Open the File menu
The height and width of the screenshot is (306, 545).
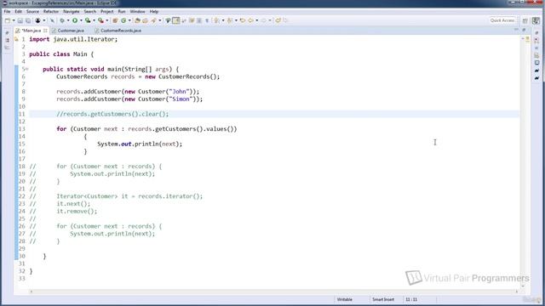7,11
